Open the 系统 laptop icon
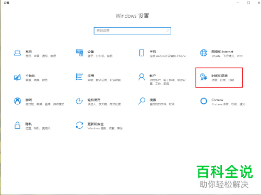 17,53
